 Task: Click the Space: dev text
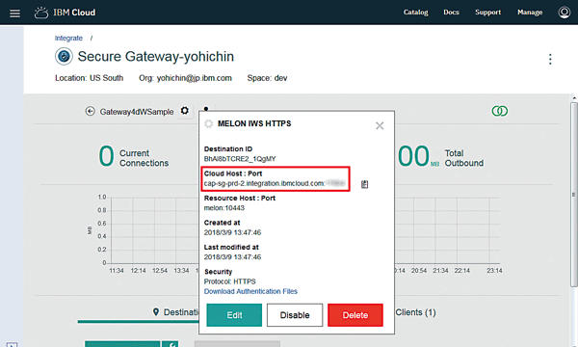(x=267, y=78)
